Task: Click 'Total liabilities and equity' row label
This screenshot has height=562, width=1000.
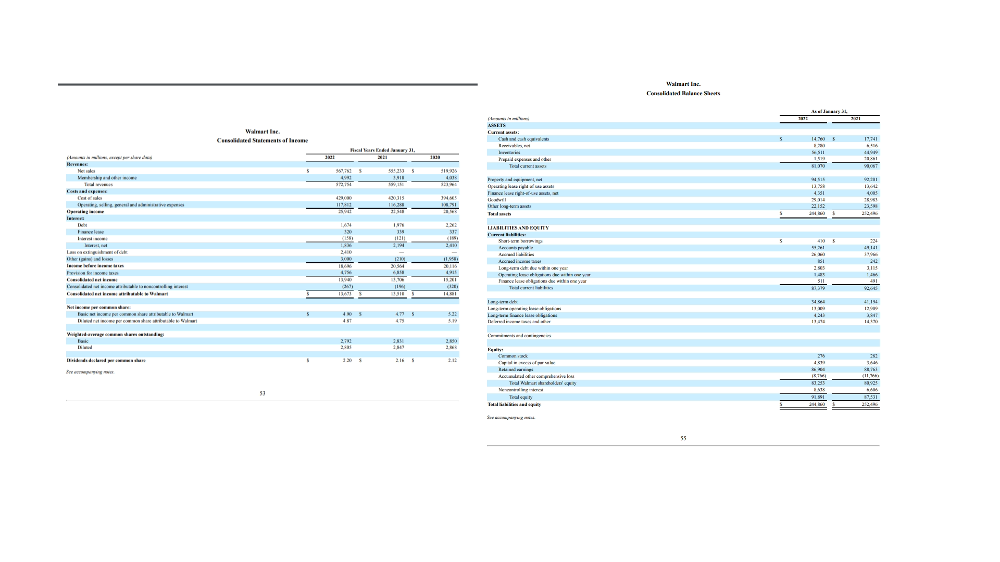Action: pos(514,404)
